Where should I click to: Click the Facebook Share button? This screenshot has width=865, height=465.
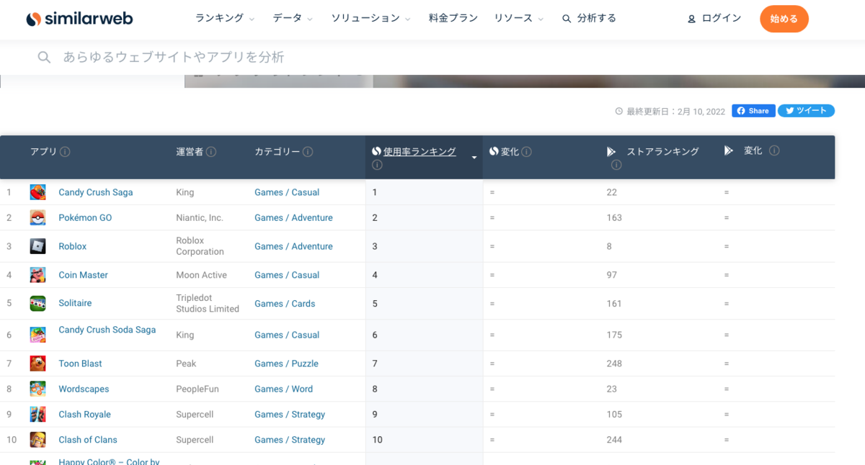pyautogui.click(x=753, y=111)
